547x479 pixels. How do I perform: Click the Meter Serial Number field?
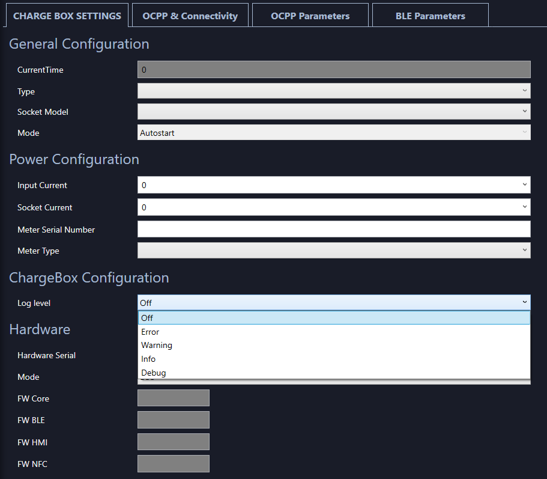tap(334, 229)
